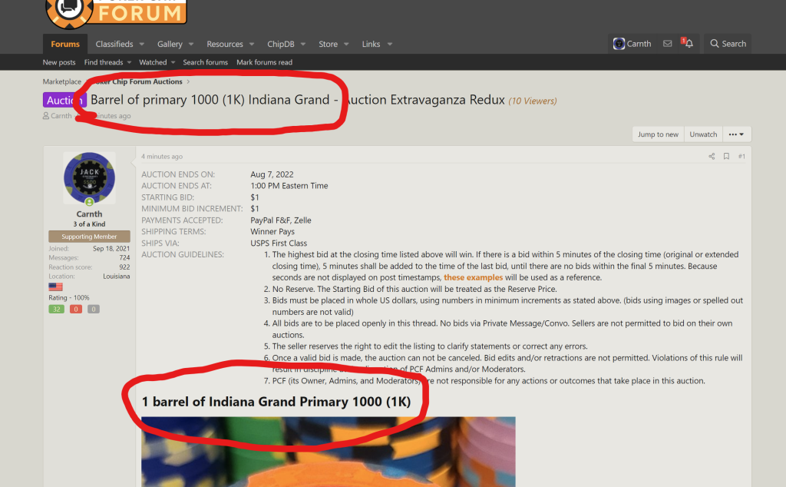
Task: Open Carnth username in post sidebar
Action: pos(89,214)
